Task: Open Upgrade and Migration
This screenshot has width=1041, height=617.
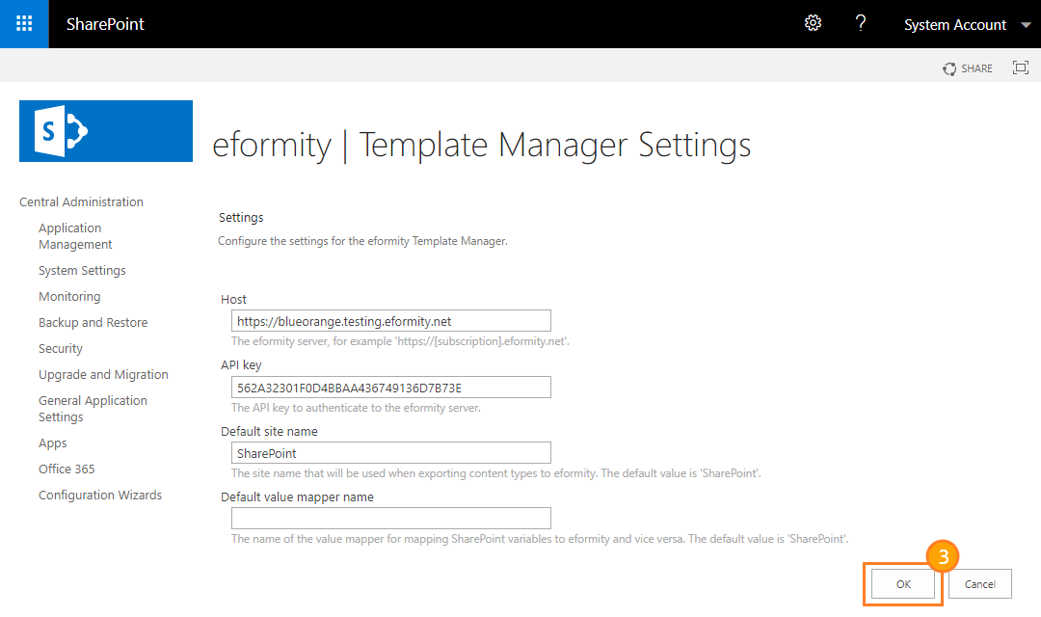Action: [103, 375]
